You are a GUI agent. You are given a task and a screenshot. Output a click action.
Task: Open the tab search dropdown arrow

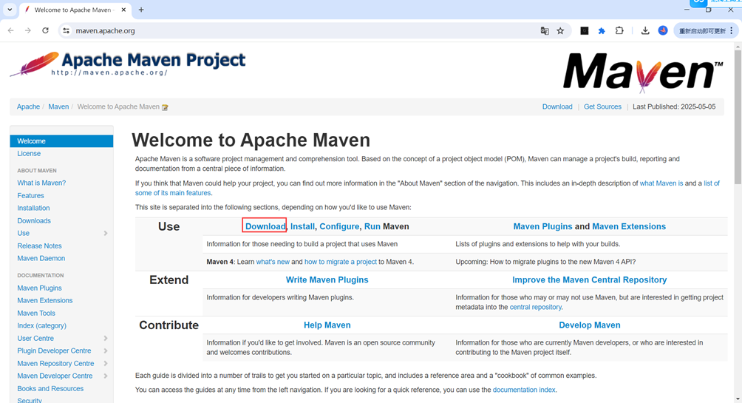tap(10, 10)
